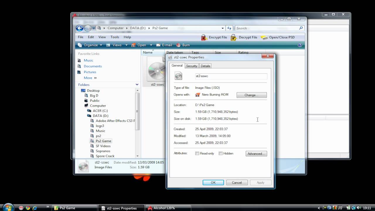Click the network tray icon
Screen dimensions: 375x211
pyautogui.click(x=353, y=208)
